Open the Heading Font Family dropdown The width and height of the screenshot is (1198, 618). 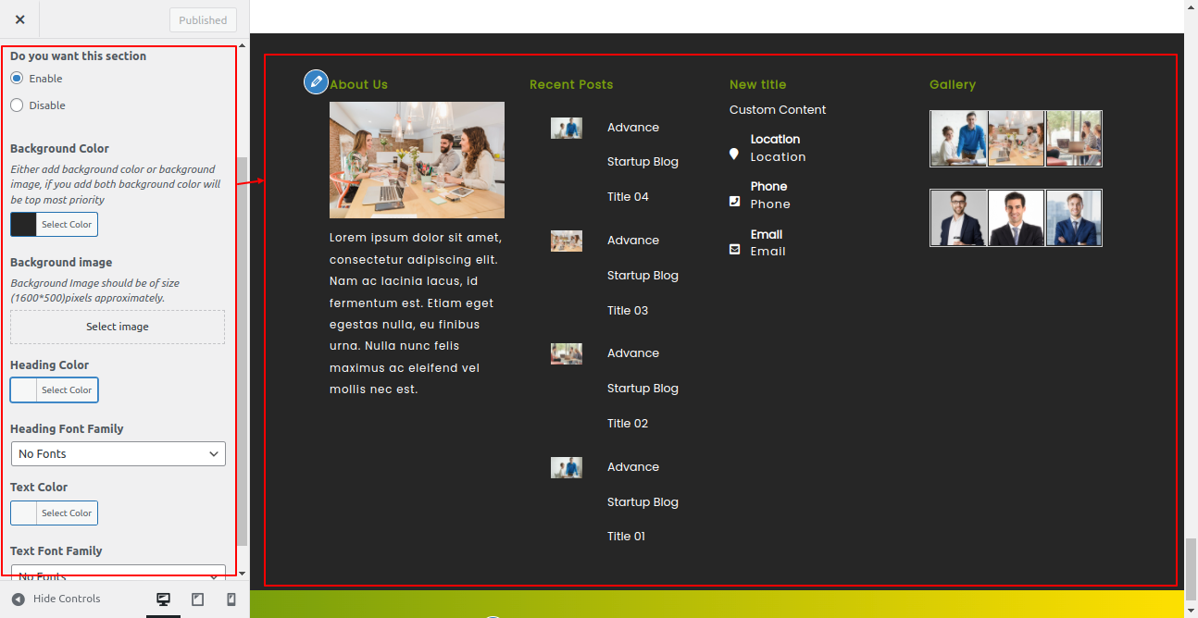point(118,454)
